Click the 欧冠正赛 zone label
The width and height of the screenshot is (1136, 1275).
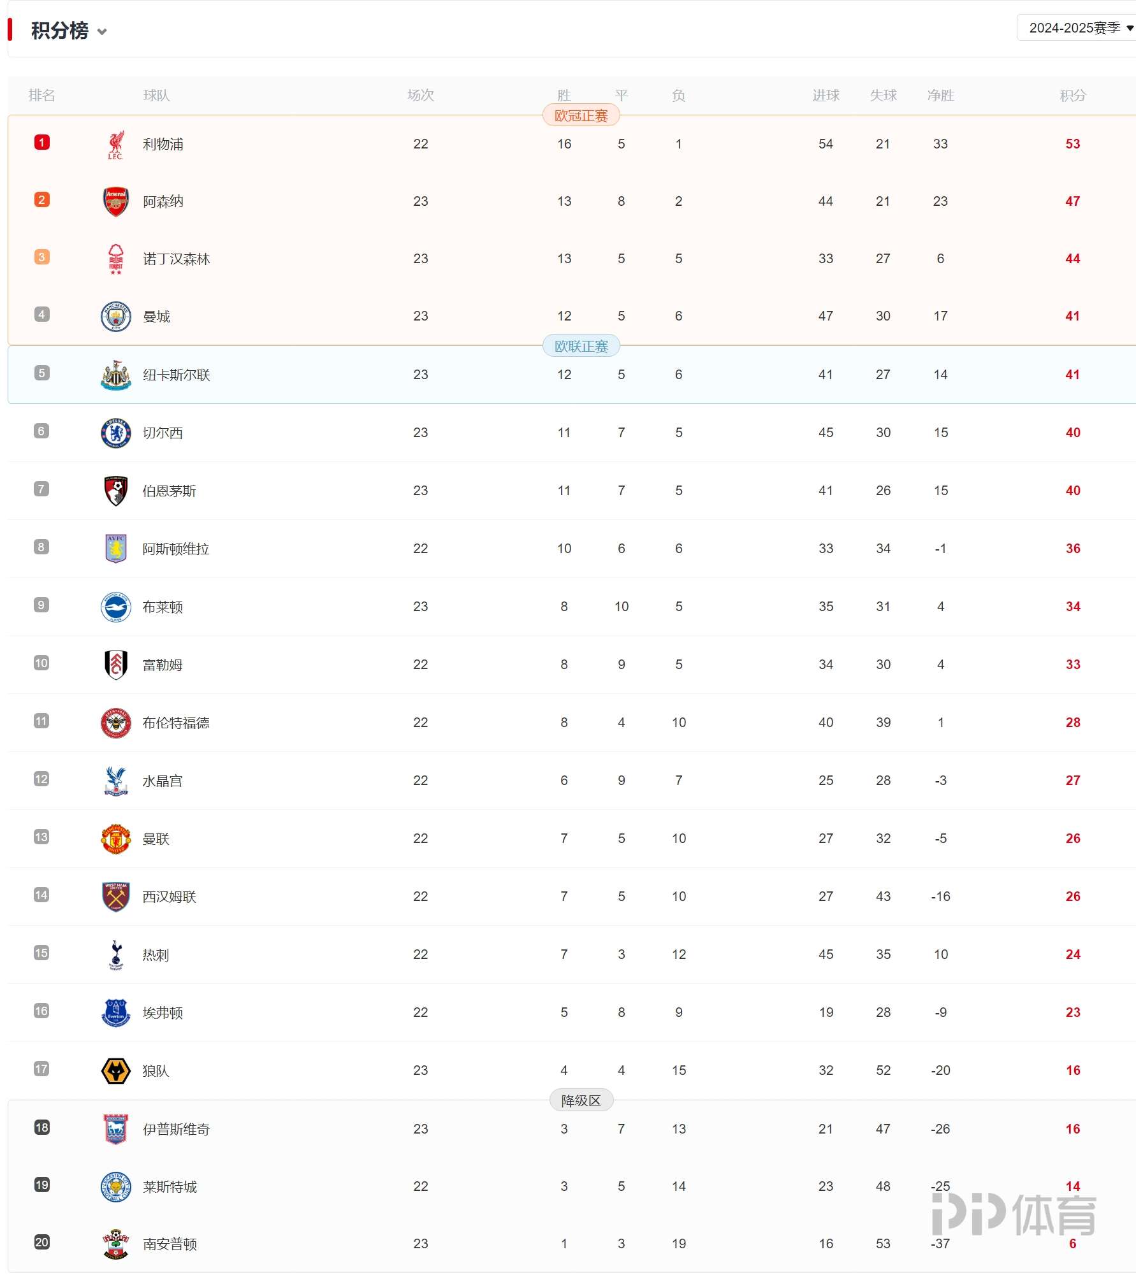pyautogui.click(x=581, y=116)
